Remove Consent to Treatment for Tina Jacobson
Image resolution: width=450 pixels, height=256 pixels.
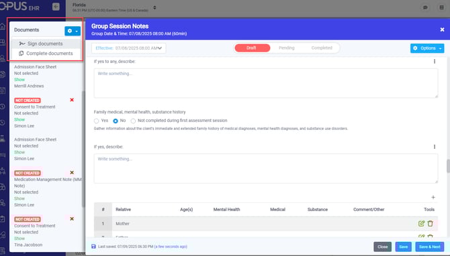click(x=72, y=218)
